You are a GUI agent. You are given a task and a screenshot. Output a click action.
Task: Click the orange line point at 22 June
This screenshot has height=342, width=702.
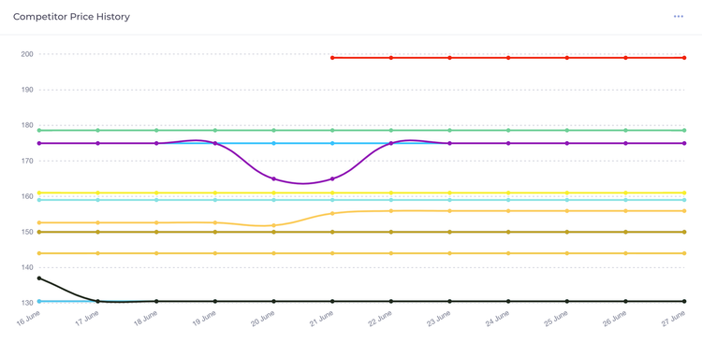click(x=391, y=210)
